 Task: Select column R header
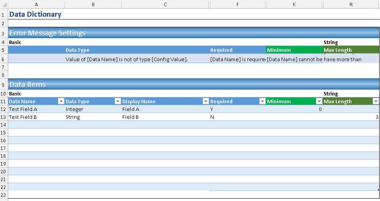pos(351,4)
